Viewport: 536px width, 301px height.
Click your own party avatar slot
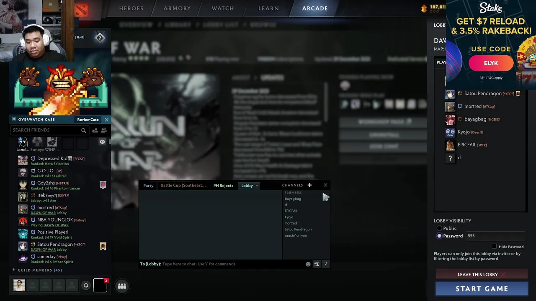[19, 286]
